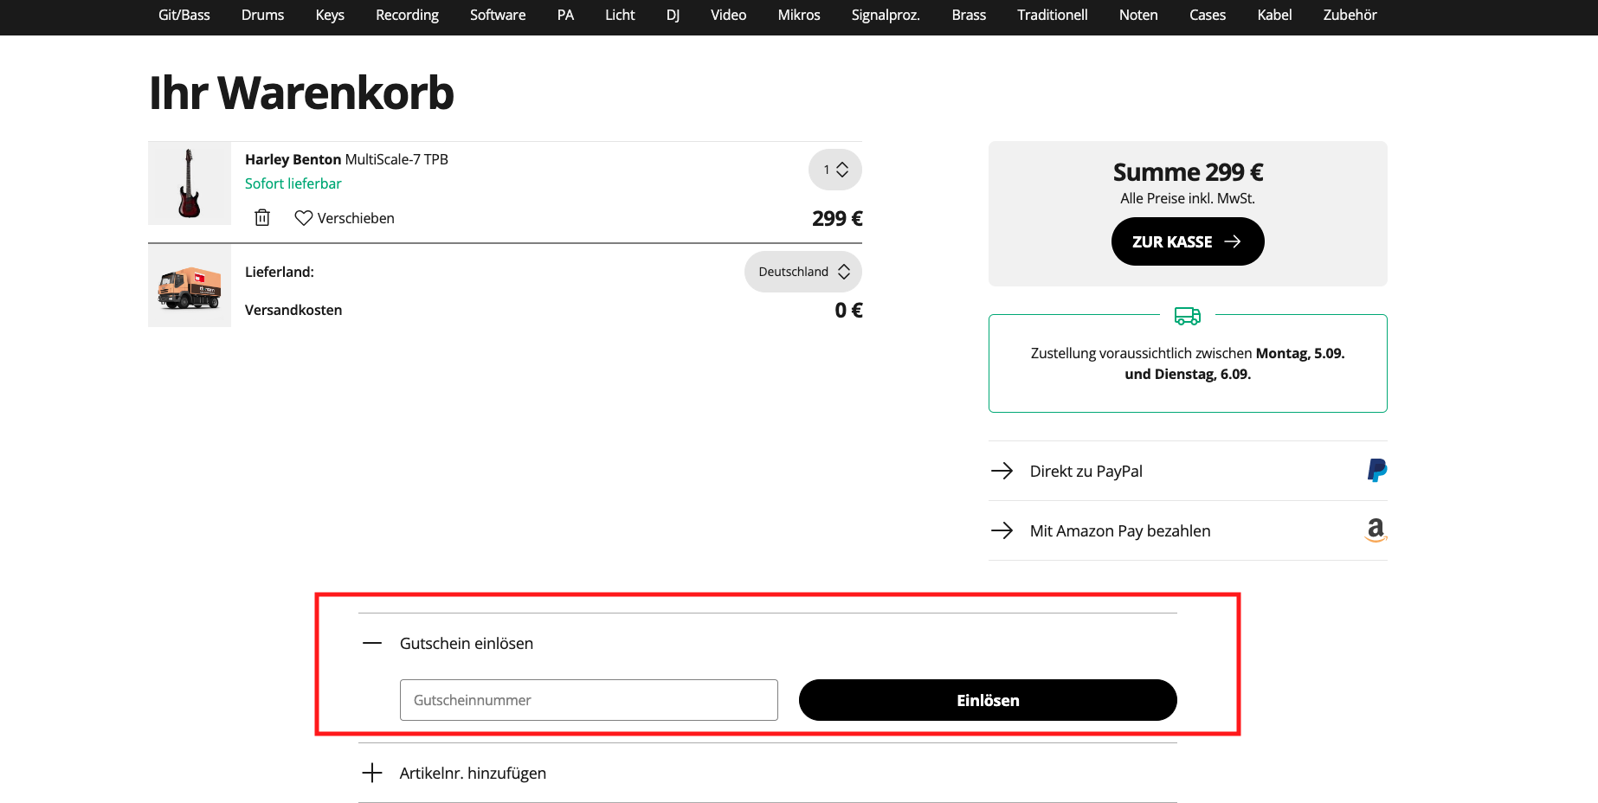Open the Harley Benton MultiScale-7 TPB product link
The width and height of the screenshot is (1598, 803).
click(346, 159)
